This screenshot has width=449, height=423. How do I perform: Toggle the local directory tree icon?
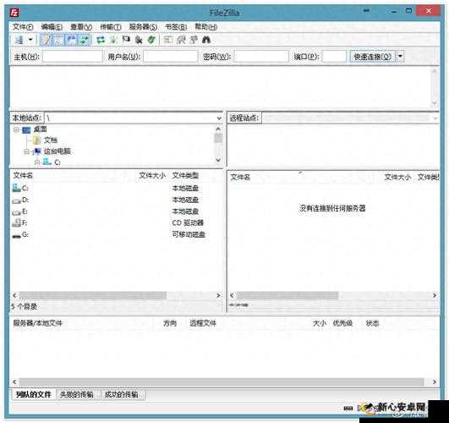click(58, 40)
